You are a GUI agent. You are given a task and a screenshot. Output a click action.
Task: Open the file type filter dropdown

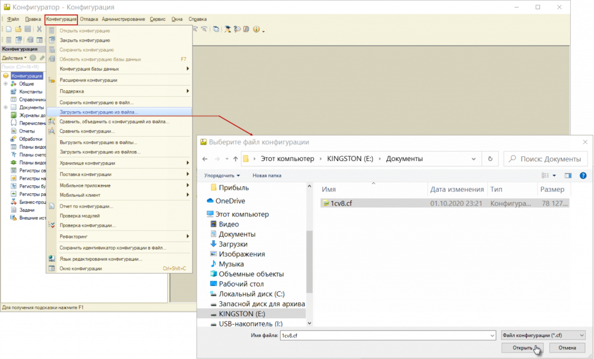pos(543,335)
